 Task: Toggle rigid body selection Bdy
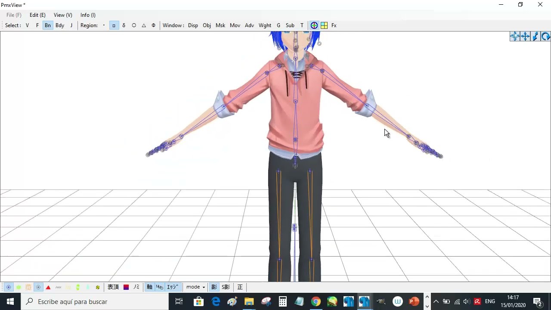tap(60, 25)
